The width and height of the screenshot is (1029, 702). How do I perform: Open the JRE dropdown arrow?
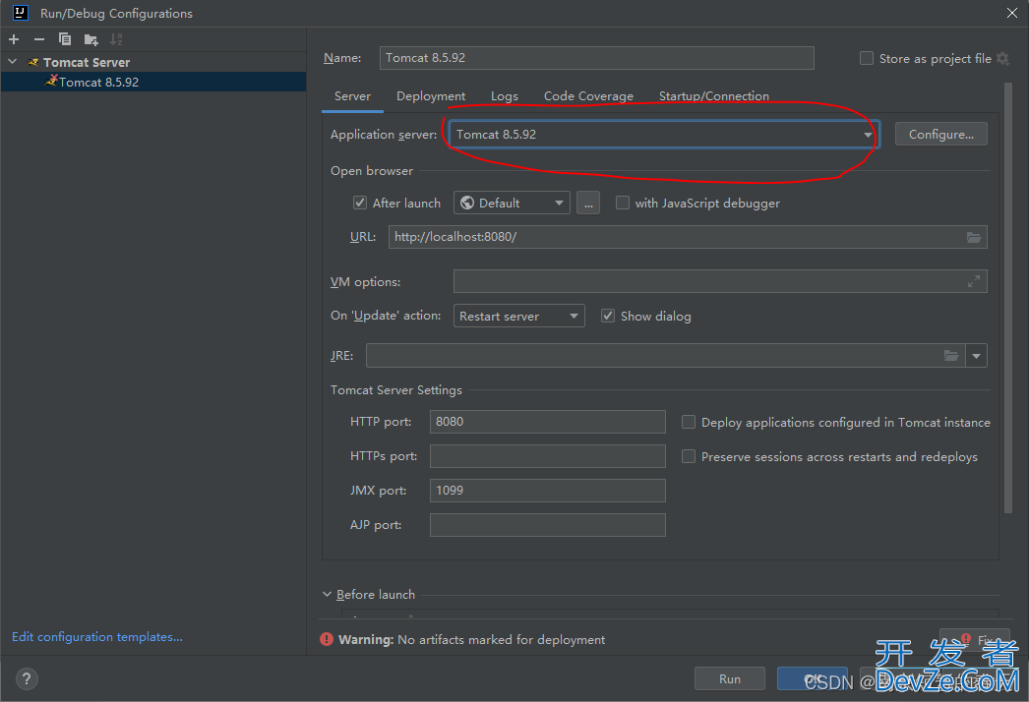tap(976, 356)
